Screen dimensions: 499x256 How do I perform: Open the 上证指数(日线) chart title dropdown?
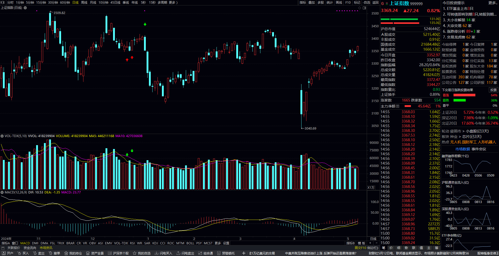point(25,8)
